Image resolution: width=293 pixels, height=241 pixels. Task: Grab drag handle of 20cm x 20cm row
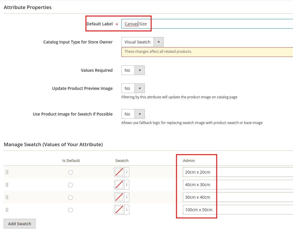click(7, 172)
